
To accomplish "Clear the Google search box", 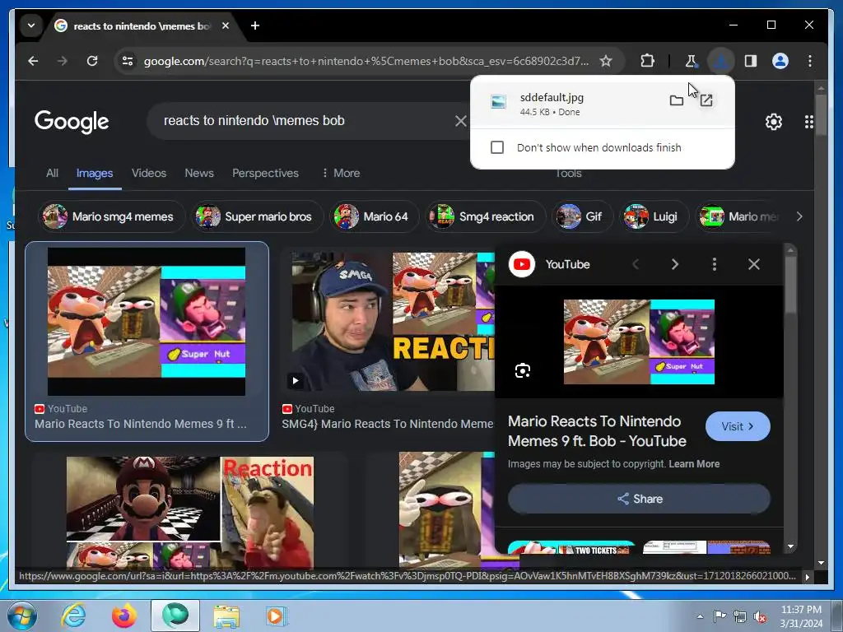I will coord(461,121).
